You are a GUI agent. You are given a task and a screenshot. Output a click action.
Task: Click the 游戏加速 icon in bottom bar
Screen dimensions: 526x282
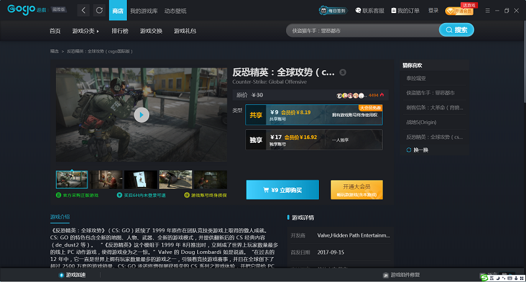[61, 275]
